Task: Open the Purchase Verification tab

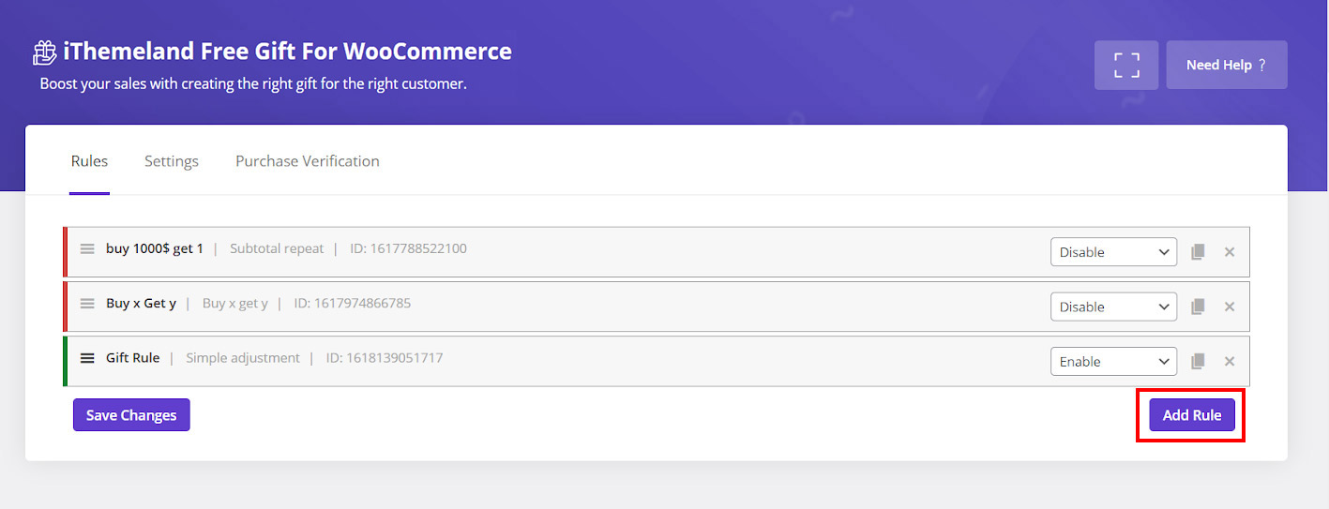Action: [x=307, y=161]
